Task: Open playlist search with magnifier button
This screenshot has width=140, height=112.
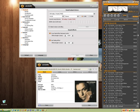Action: click(116, 106)
